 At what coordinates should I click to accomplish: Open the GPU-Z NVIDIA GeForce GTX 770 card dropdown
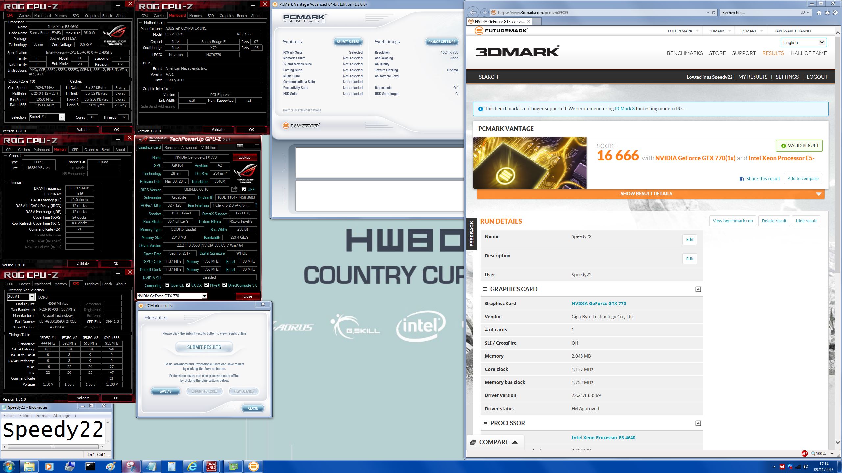click(171, 296)
